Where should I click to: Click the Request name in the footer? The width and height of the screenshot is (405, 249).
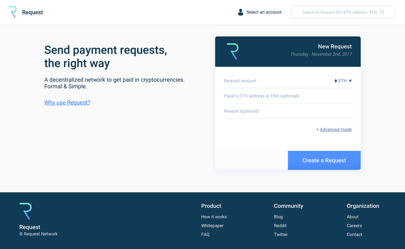tap(30, 227)
